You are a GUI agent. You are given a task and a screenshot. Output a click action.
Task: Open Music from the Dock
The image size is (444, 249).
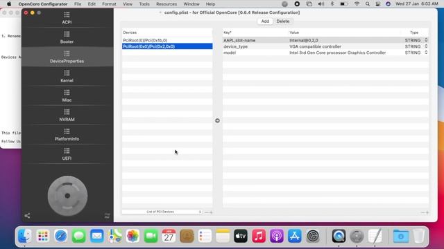[x=259, y=236]
